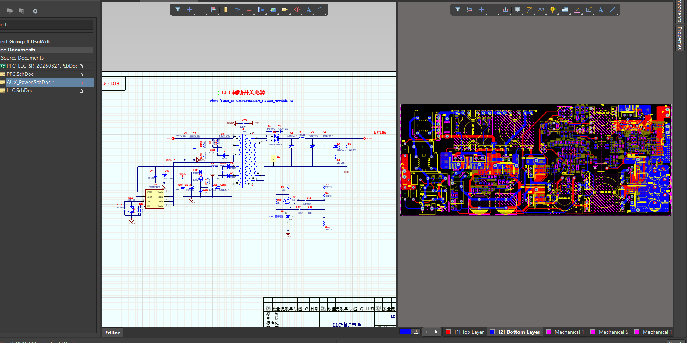Select the Mechanical 5 layer tab
Viewport: 687px width, 343px height.
(613, 332)
